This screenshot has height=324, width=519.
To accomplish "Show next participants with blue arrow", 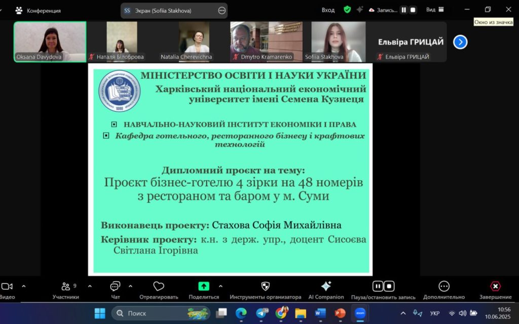I will tap(460, 42).
